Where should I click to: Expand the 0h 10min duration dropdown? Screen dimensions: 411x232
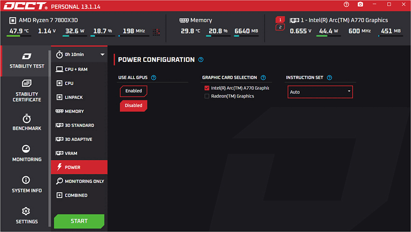102,55
